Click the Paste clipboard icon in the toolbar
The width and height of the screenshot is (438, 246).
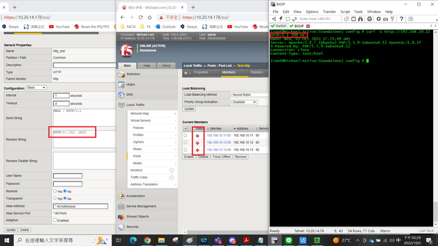353,19
